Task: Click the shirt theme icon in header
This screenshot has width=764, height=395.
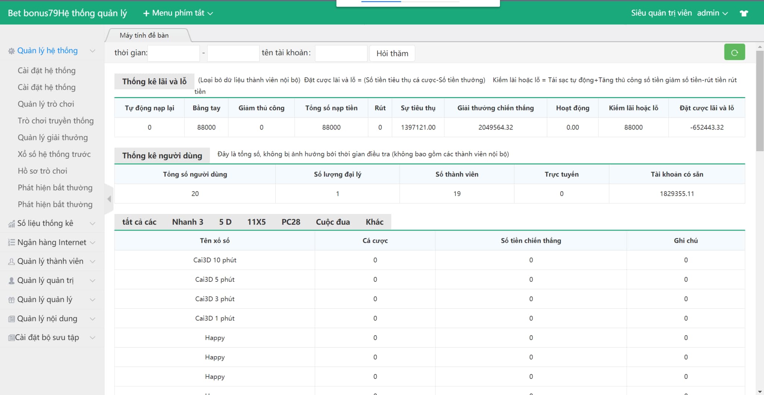Action: point(744,13)
